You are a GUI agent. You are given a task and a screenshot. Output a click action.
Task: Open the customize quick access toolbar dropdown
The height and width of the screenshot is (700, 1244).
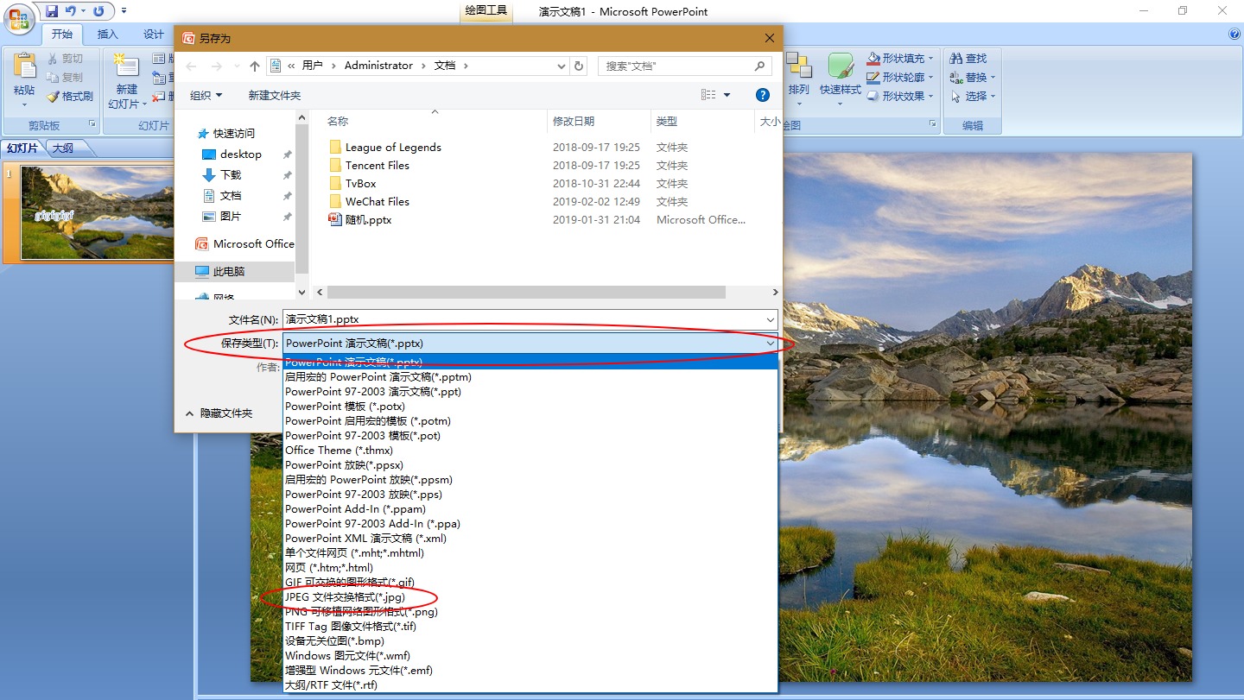click(124, 11)
